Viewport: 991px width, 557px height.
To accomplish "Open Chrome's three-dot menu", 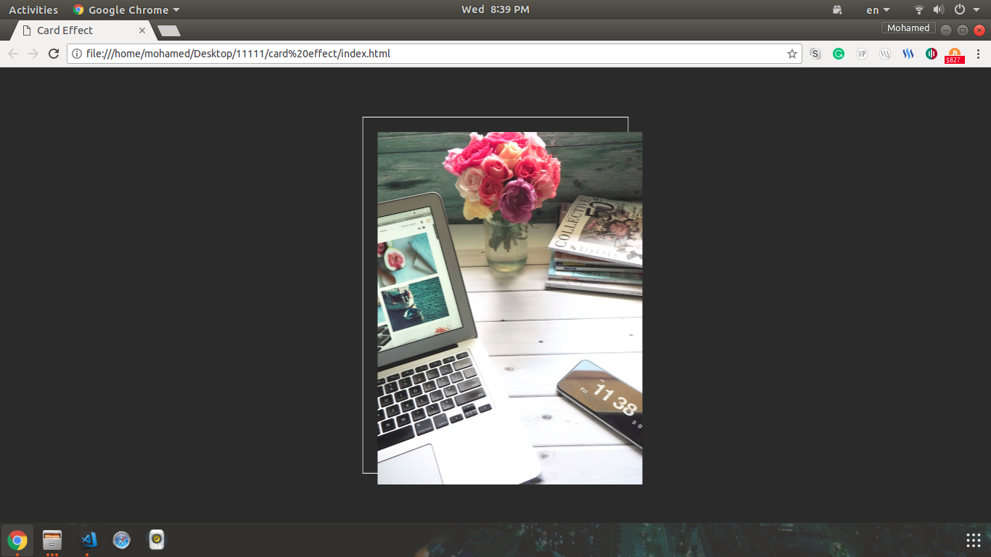I will pos(977,54).
